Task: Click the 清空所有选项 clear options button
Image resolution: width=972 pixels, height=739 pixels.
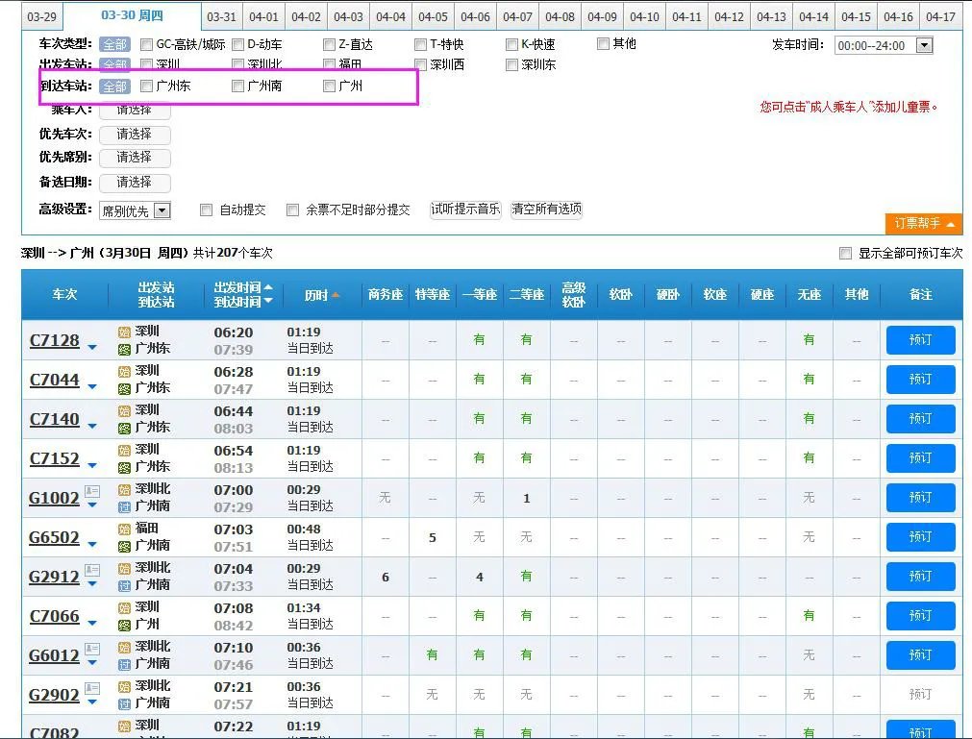Action: (546, 209)
